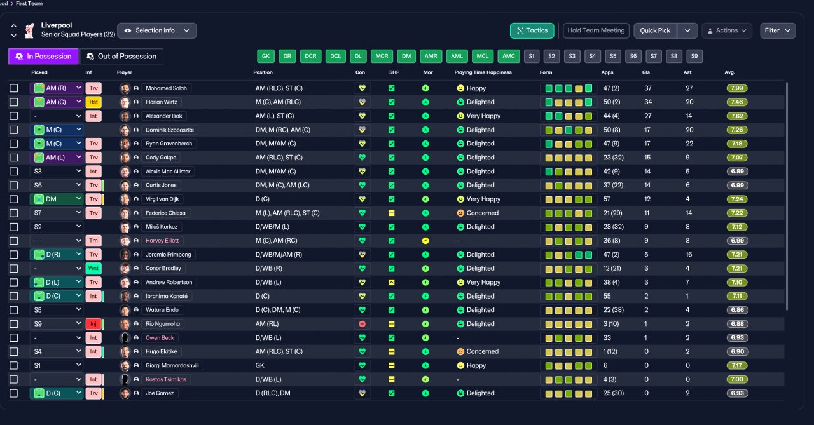Click Florian Wirtz's Rst status badge
This screenshot has width=814, height=425.
pos(93,102)
